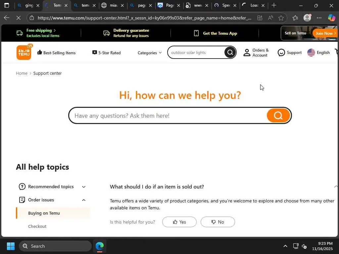Select the Checkout topic
339x254 pixels.
pyautogui.click(x=37, y=226)
